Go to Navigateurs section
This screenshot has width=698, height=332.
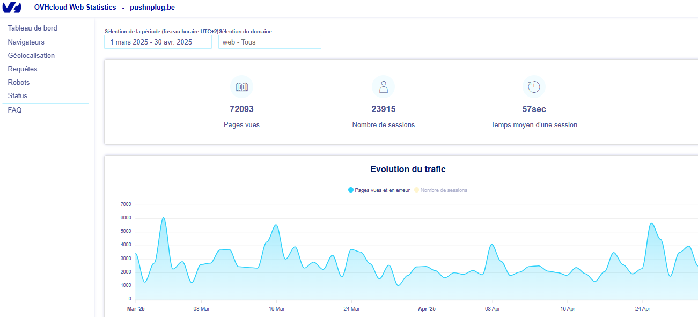pyautogui.click(x=26, y=42)
